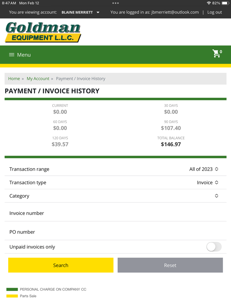Open the shopping cart icon
Screen dimensions: 231x308
[x=217, y=53]
